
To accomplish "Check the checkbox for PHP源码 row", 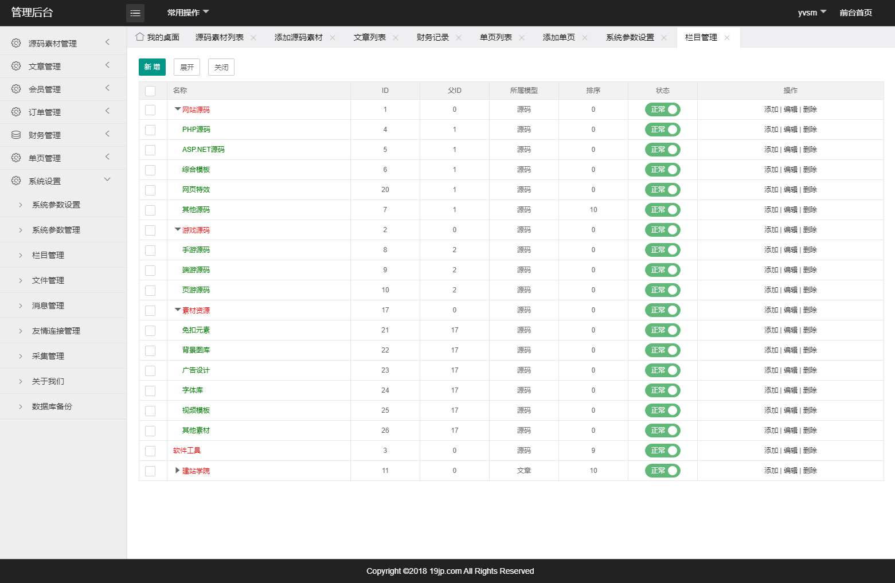I will point(150,130).
